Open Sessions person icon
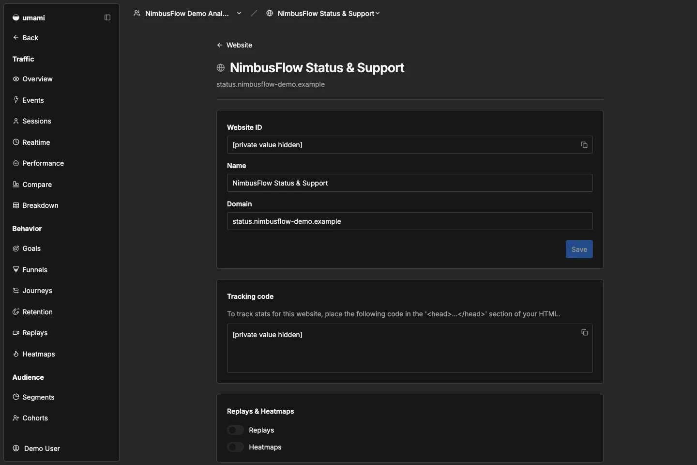Image resolution: width=697 pixels, height=465 pixels. point(16,121)
